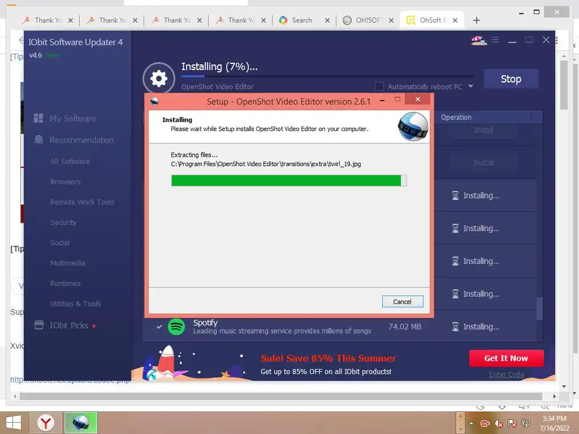This screenshot has height=434, width=579.
Task: Click the Sale! Save 85% This Summer banner text
Action: (329, 358)
